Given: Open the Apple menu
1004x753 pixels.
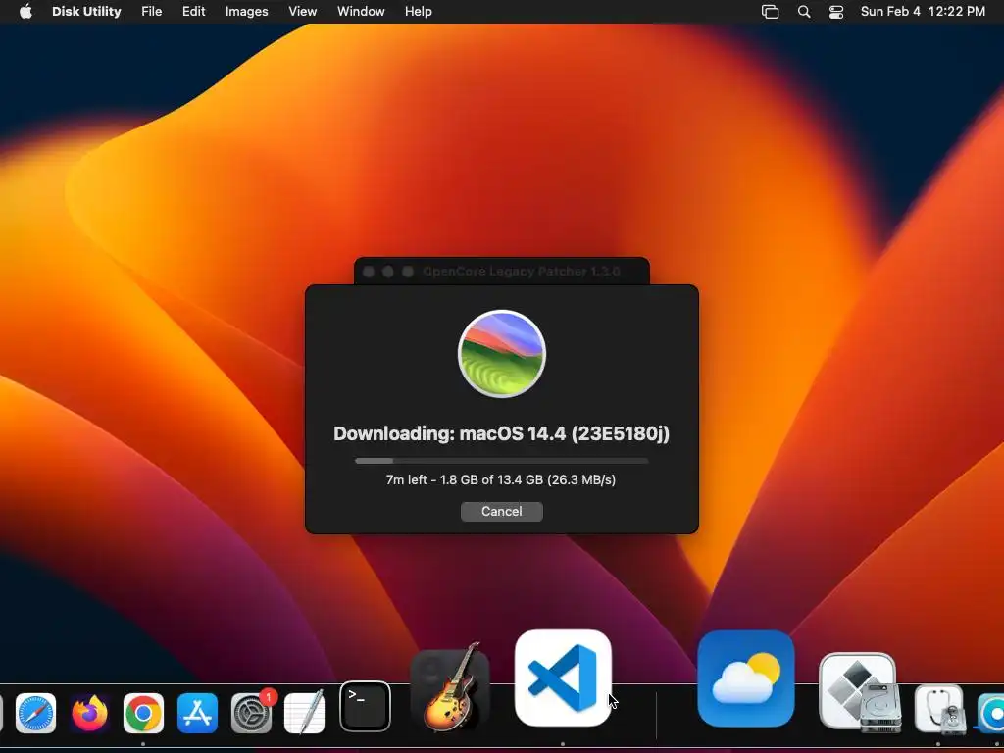Looking at the screenshot, I should tap(25, 12).
